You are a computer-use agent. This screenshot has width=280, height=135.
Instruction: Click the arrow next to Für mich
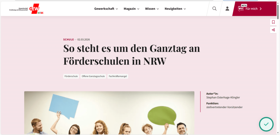point(261,9)
